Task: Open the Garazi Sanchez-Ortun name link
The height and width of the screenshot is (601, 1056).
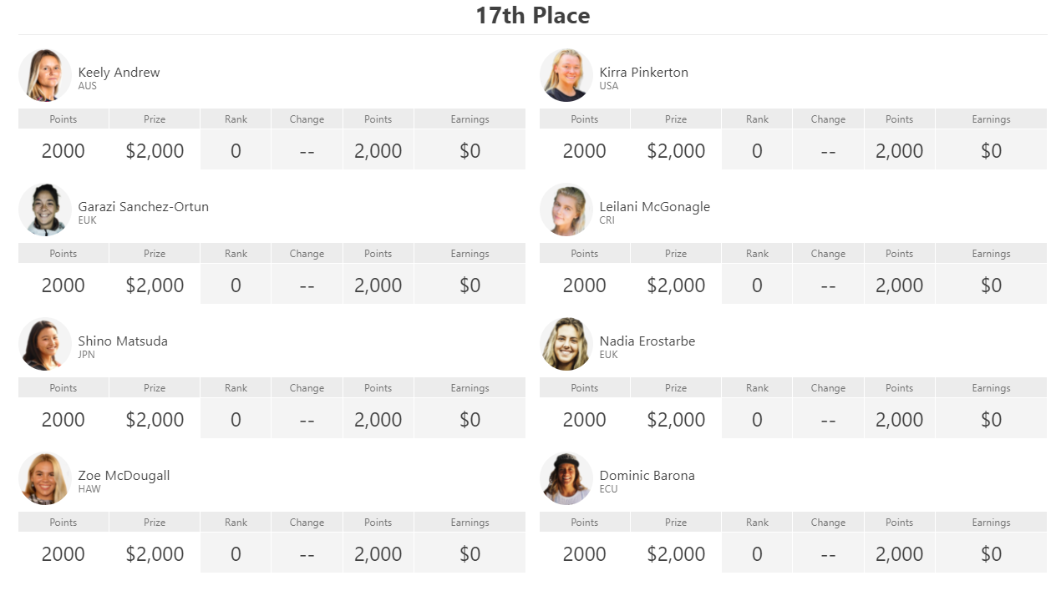Action: (144, 207)
